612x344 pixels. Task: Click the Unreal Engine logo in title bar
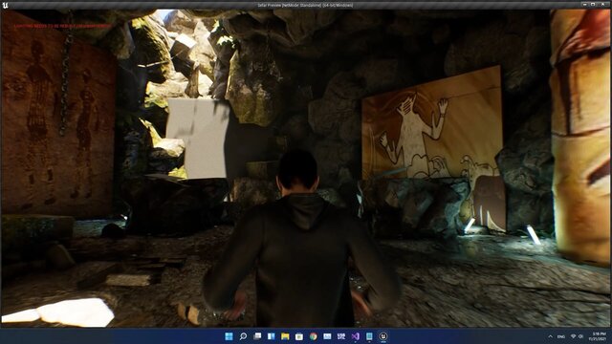point(5,5)
